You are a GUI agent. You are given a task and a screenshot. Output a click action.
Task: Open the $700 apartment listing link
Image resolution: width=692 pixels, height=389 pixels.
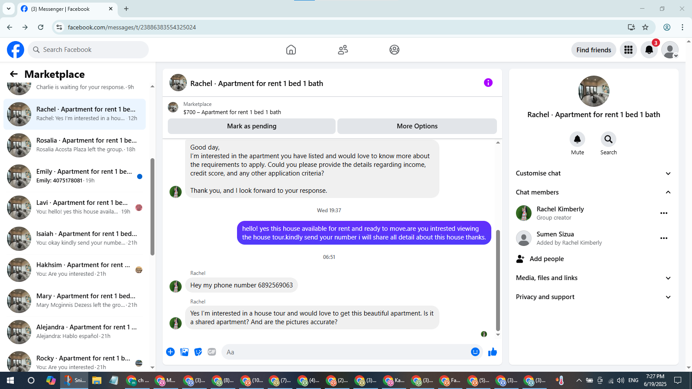232,112
